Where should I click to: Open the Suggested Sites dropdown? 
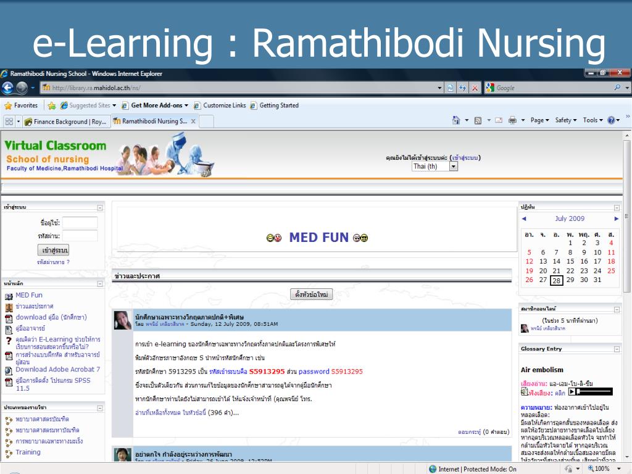[x=114, y=106]
